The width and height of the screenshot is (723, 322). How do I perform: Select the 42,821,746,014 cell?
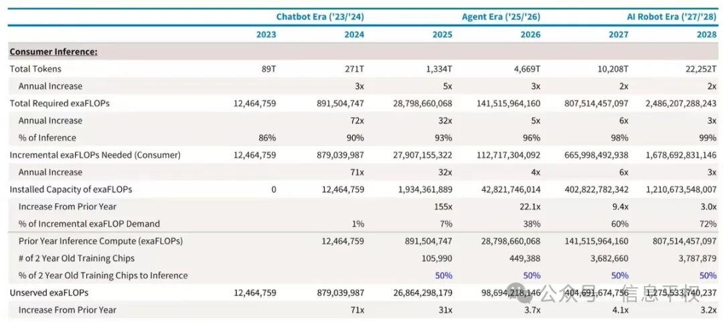coord(509,190)
